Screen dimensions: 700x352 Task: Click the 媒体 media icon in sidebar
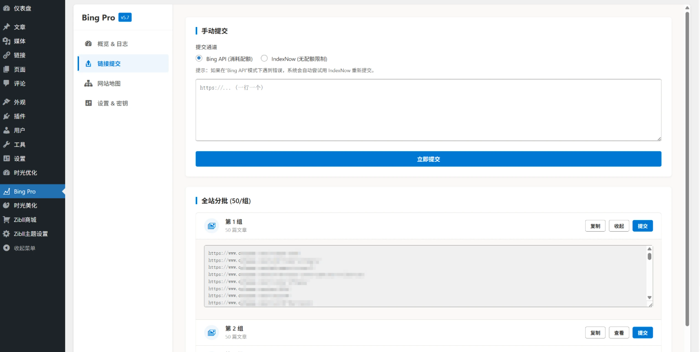pos(6,41)
